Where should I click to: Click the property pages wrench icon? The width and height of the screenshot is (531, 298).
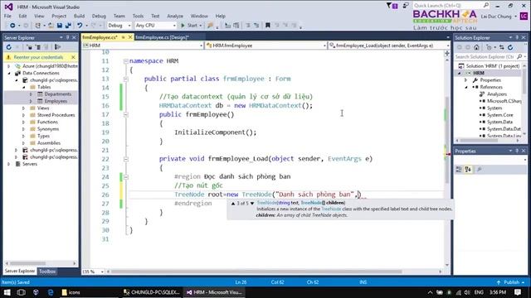[479, 169]
